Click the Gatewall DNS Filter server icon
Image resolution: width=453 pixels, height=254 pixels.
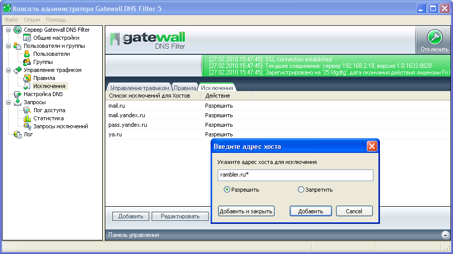pos(18,30)
